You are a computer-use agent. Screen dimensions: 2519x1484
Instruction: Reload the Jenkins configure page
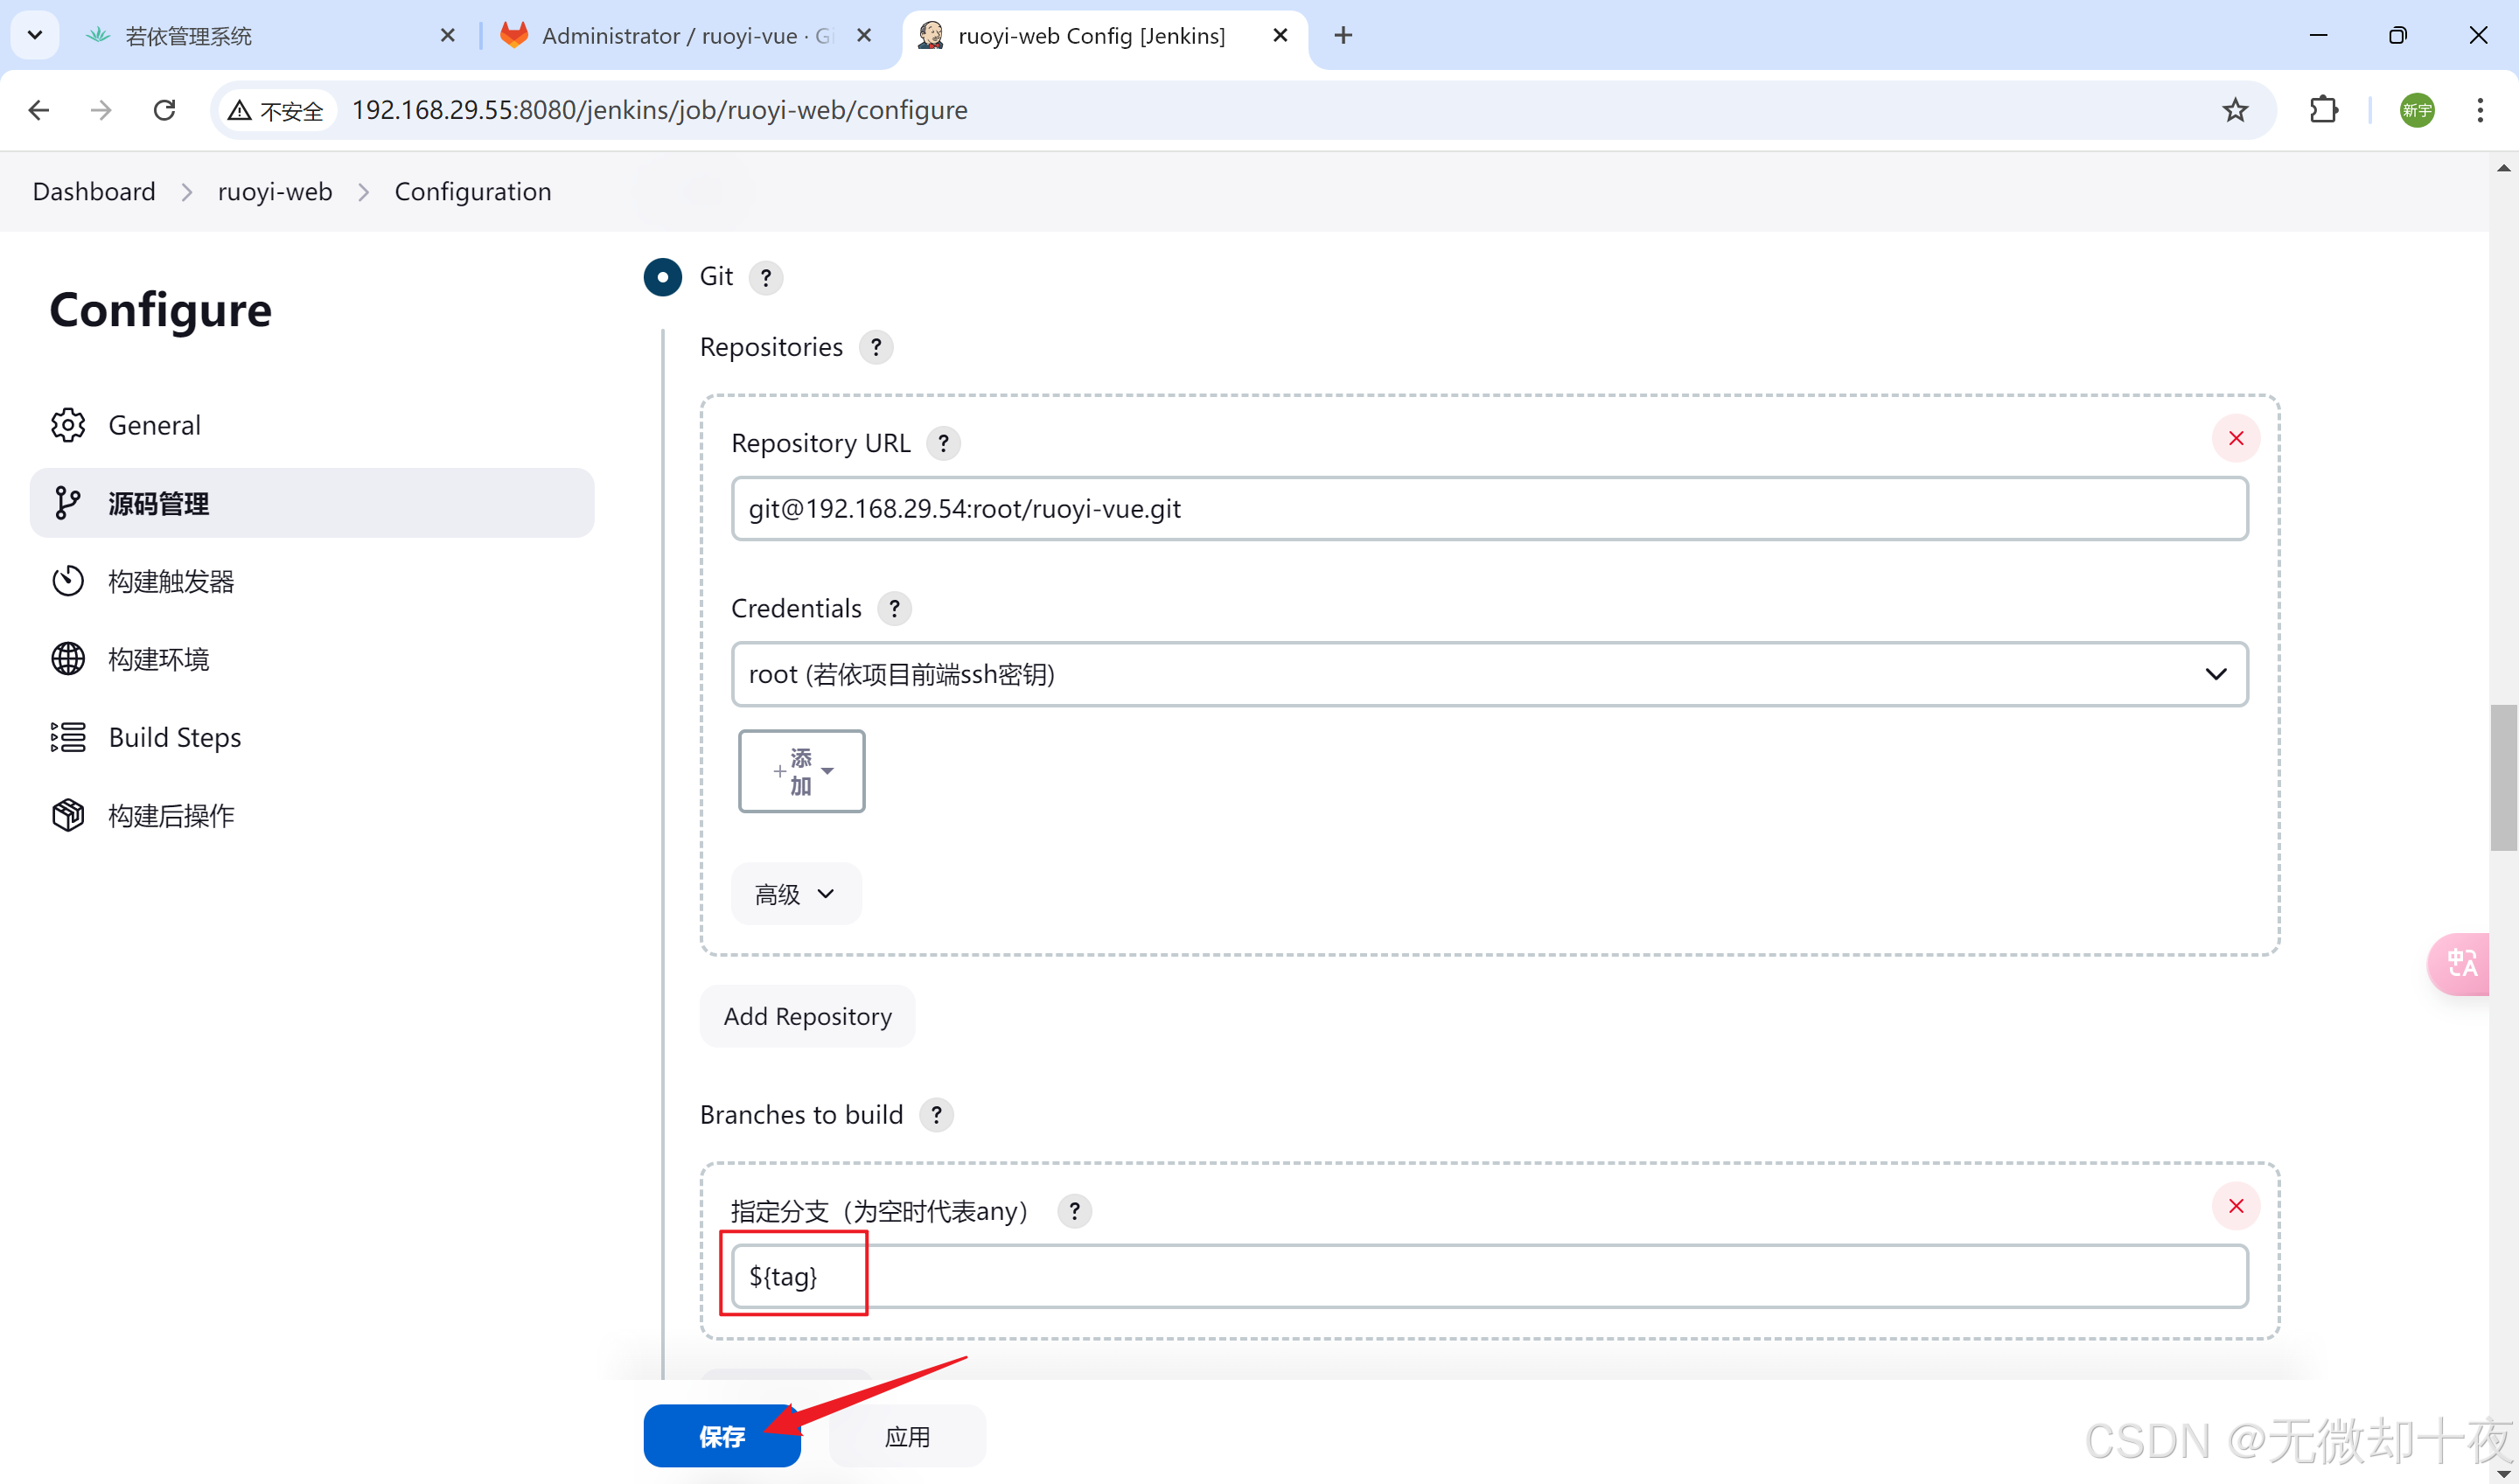coord(165,110)
